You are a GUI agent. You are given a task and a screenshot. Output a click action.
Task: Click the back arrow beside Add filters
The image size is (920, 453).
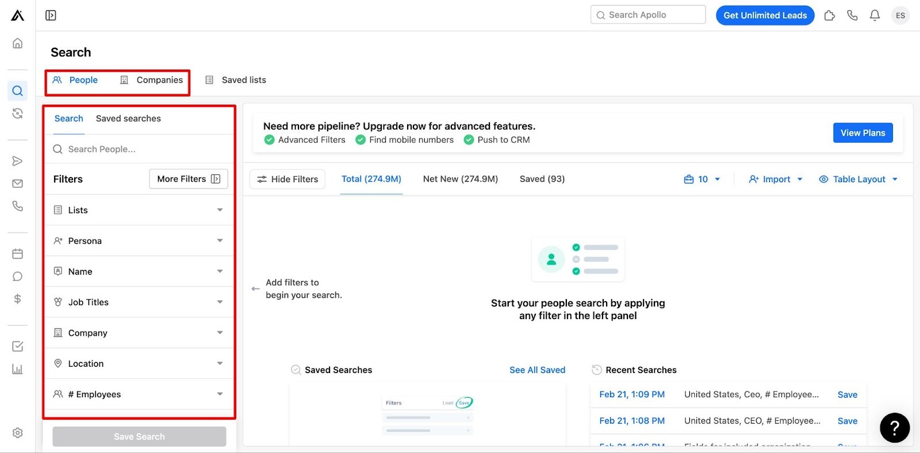point(256,289)
